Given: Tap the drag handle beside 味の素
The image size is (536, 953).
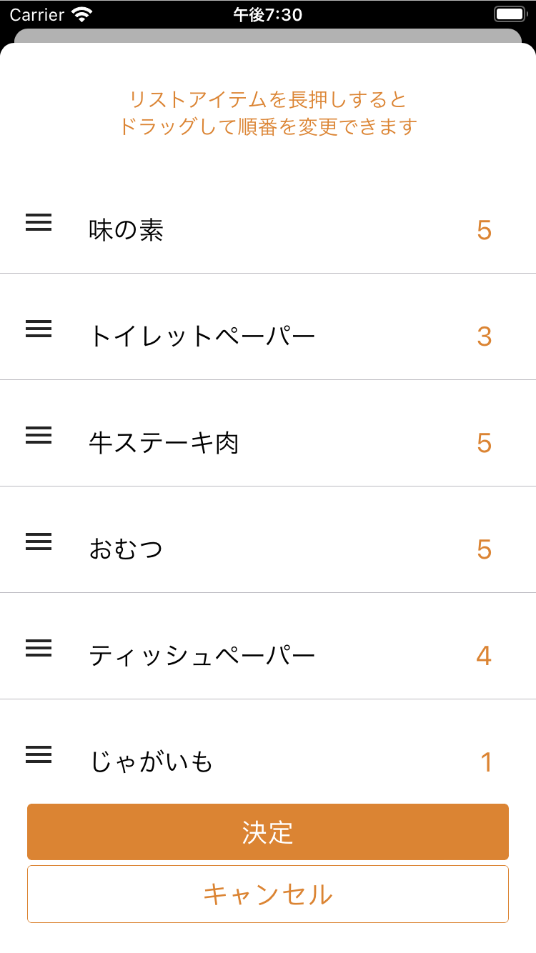Looking at the screenshot, I should pos(39,223).
